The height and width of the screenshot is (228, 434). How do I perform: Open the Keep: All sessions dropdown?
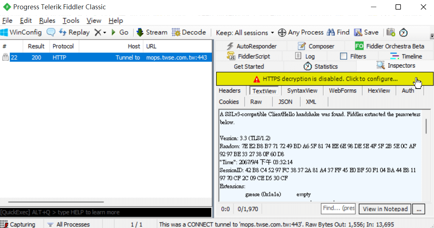point(245,33)
